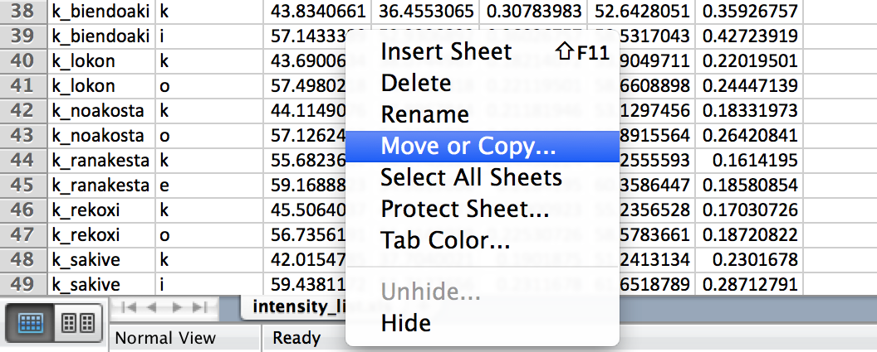This screenshot has width=877, height=352.
Task: Switch to Normal View icon
Action: [31, 323]
